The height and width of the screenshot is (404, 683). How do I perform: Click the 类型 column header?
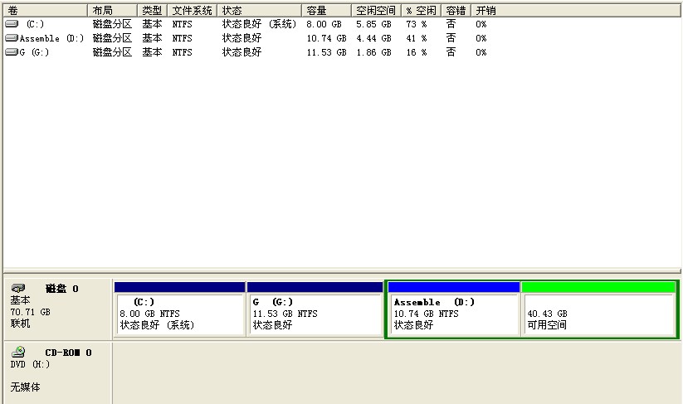pos(152,11)
